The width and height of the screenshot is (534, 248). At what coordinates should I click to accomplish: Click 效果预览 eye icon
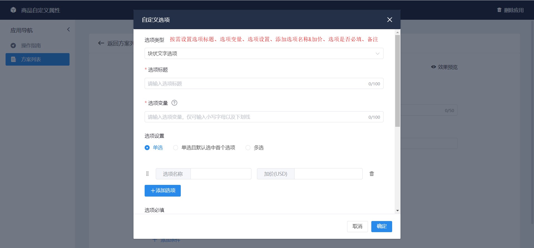pos(433,67)
